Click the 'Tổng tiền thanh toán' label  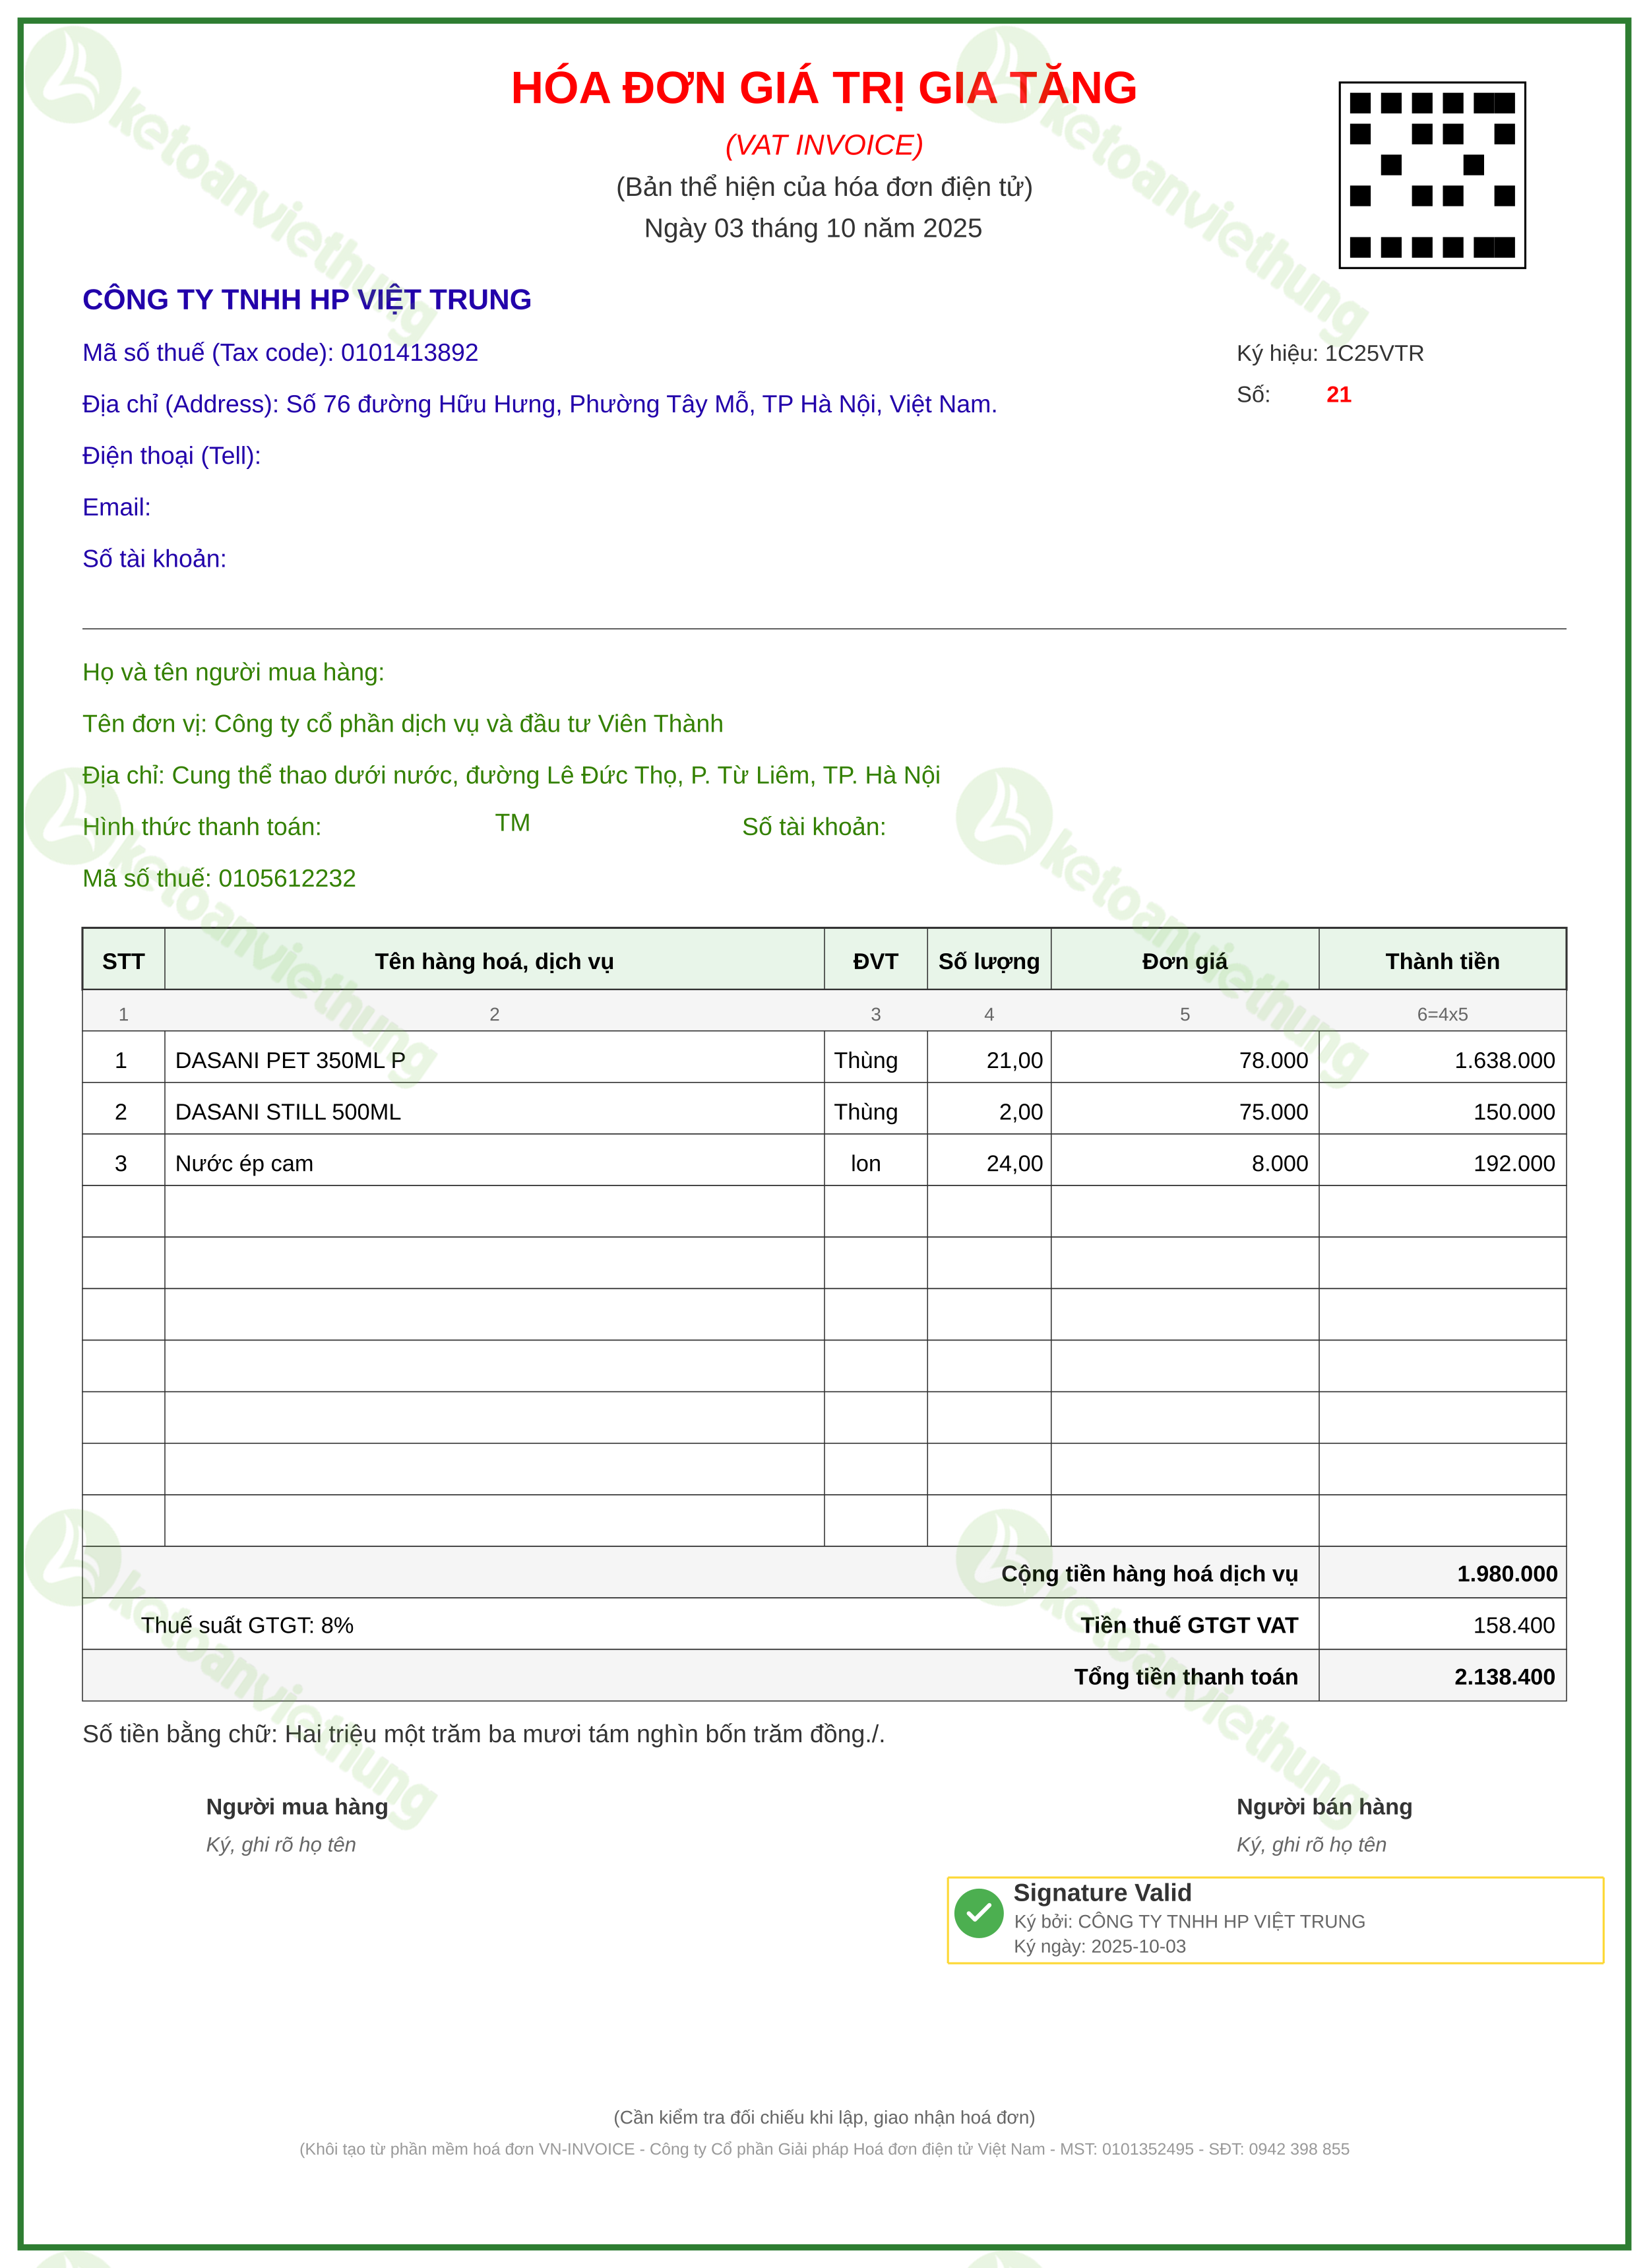[1186, 1677]
